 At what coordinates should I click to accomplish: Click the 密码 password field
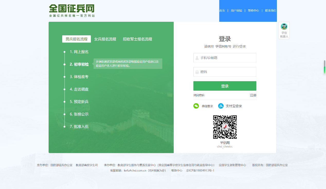tap(228, 72)
